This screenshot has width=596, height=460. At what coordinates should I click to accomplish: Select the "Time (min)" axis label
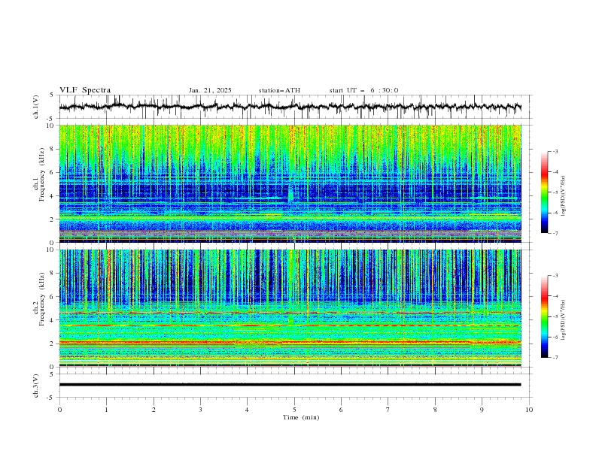pos(301,417)
